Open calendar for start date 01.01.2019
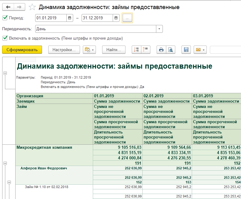Screen dimensions: 241x199 pyautogui.click(x=70, y=18)
